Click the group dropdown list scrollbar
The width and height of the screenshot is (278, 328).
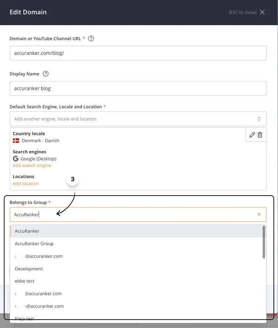click(x=264, y=242)
